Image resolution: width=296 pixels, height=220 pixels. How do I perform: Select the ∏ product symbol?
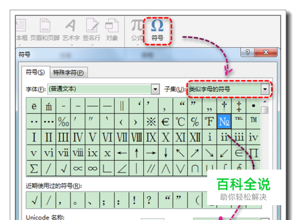tap(253, 153)
